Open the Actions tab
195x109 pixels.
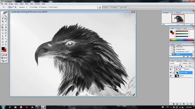pyautogui.click(x=179, y=45)
